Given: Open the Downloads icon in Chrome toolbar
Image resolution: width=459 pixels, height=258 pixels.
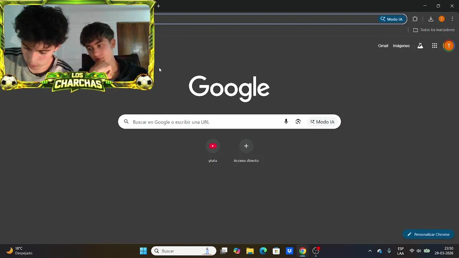Looking at the screenshot, I should (431, 19).
